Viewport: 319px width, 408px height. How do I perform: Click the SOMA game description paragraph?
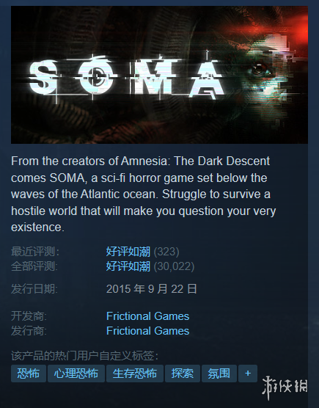[x=144, y=194]
